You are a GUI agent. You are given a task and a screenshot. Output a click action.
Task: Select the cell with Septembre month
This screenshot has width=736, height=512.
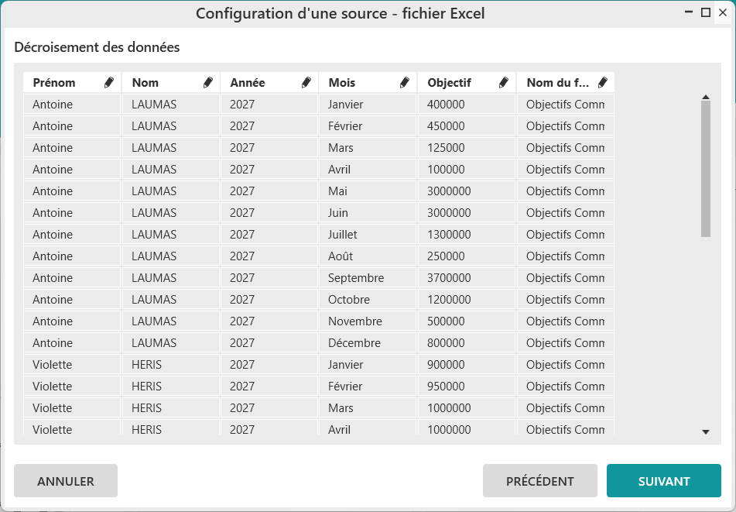click(x=367, y=277)
